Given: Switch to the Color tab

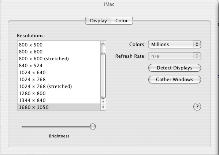Looking at the screenshot, I should pos(122,20).
